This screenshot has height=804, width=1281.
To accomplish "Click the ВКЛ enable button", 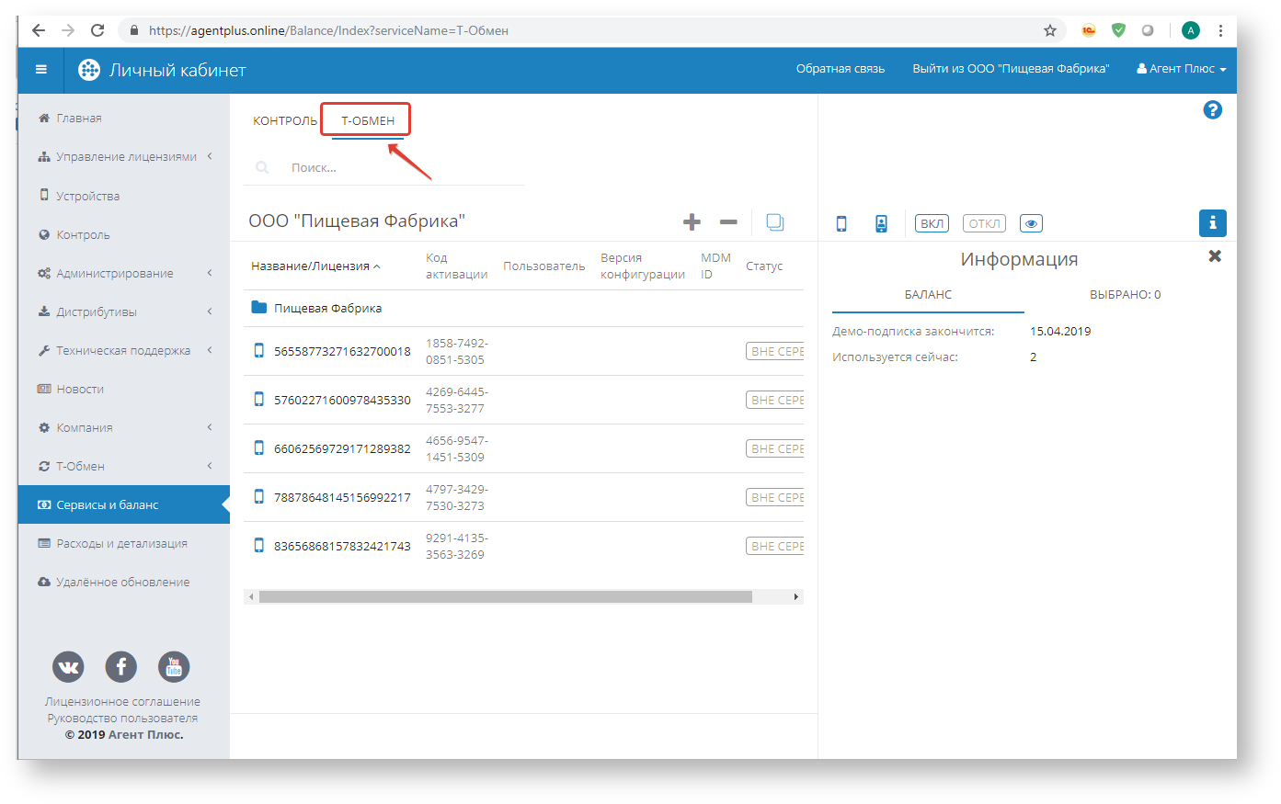I will (x=932, y=223).
